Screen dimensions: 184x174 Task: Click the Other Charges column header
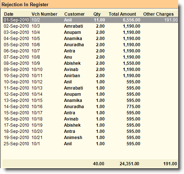click(x=159, y=14)
